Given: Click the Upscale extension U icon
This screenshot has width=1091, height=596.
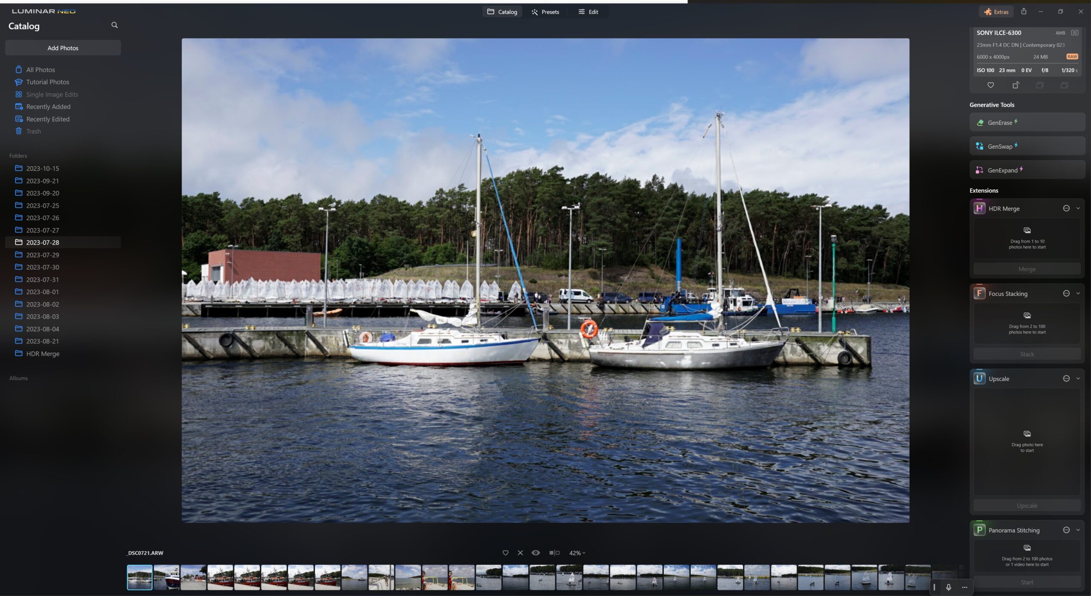Looking at the screenshot, I should pyautogui.click(x=979, y=378).
